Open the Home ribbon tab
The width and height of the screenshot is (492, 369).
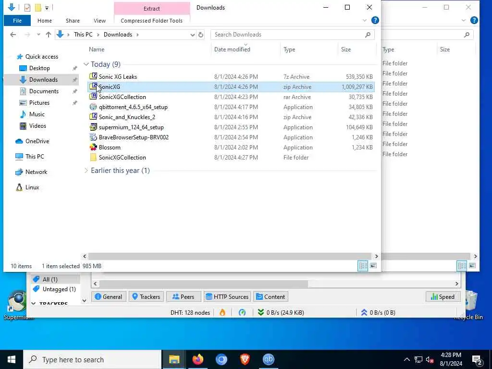[45, 21]
